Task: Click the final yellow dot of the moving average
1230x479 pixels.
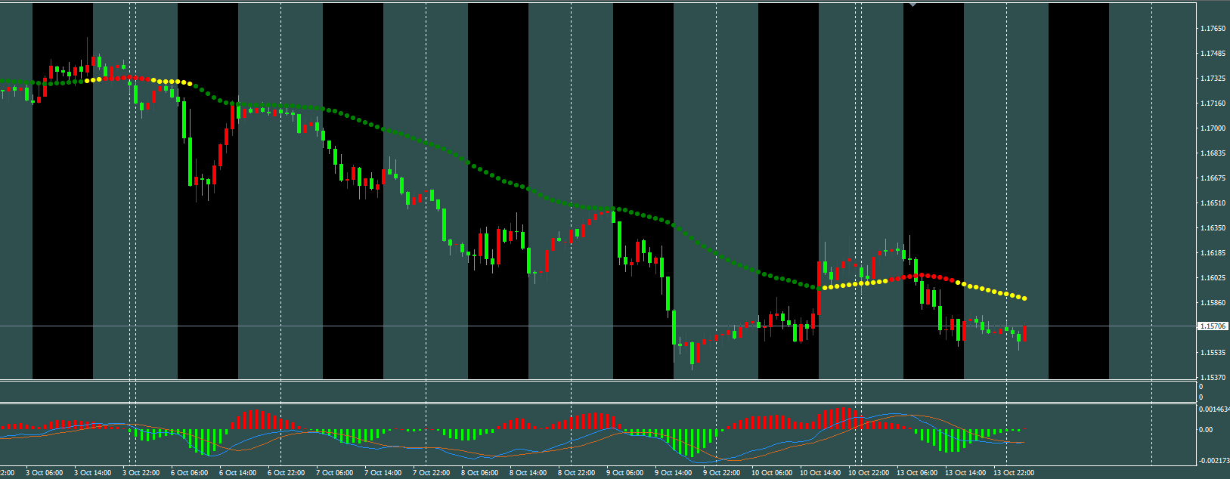Action: pos(1024,298)
